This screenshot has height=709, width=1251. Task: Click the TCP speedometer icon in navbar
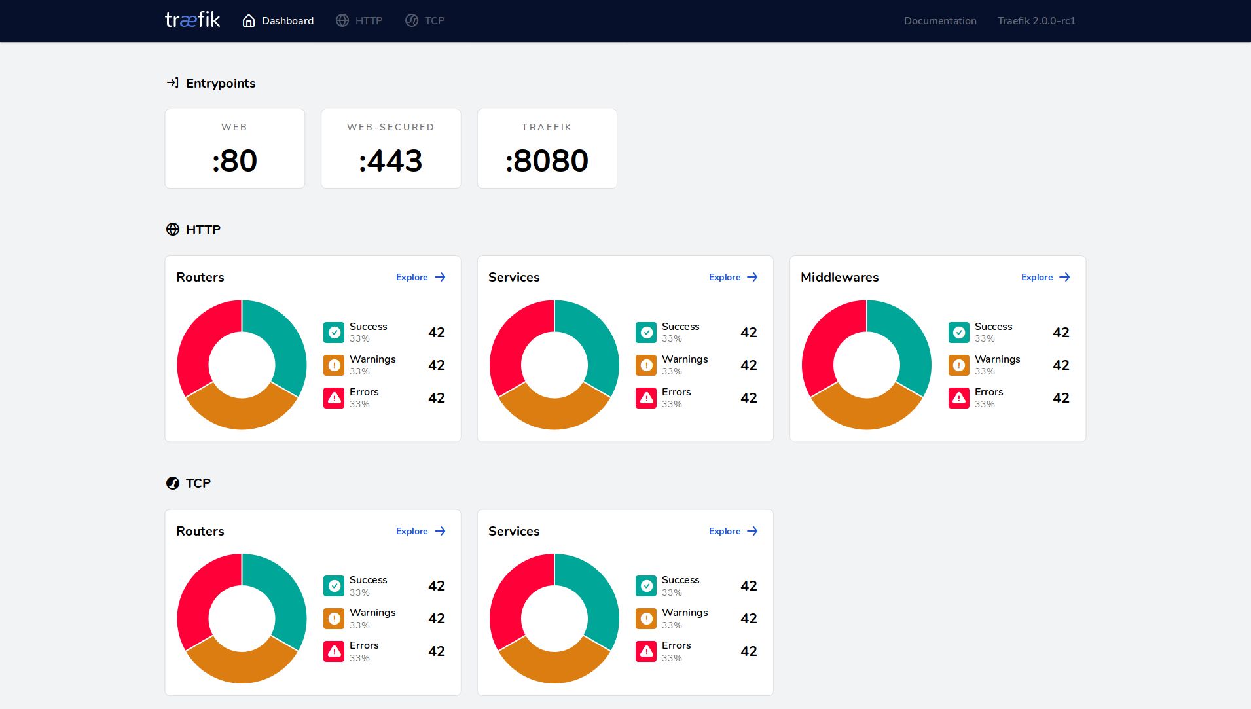[411, 20]
